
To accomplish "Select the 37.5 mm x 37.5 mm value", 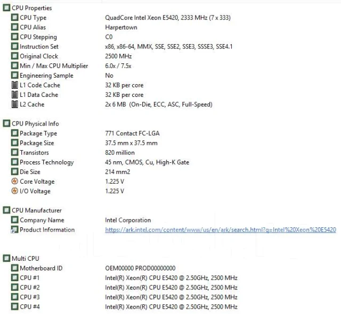I will click(x=131, y=143).
